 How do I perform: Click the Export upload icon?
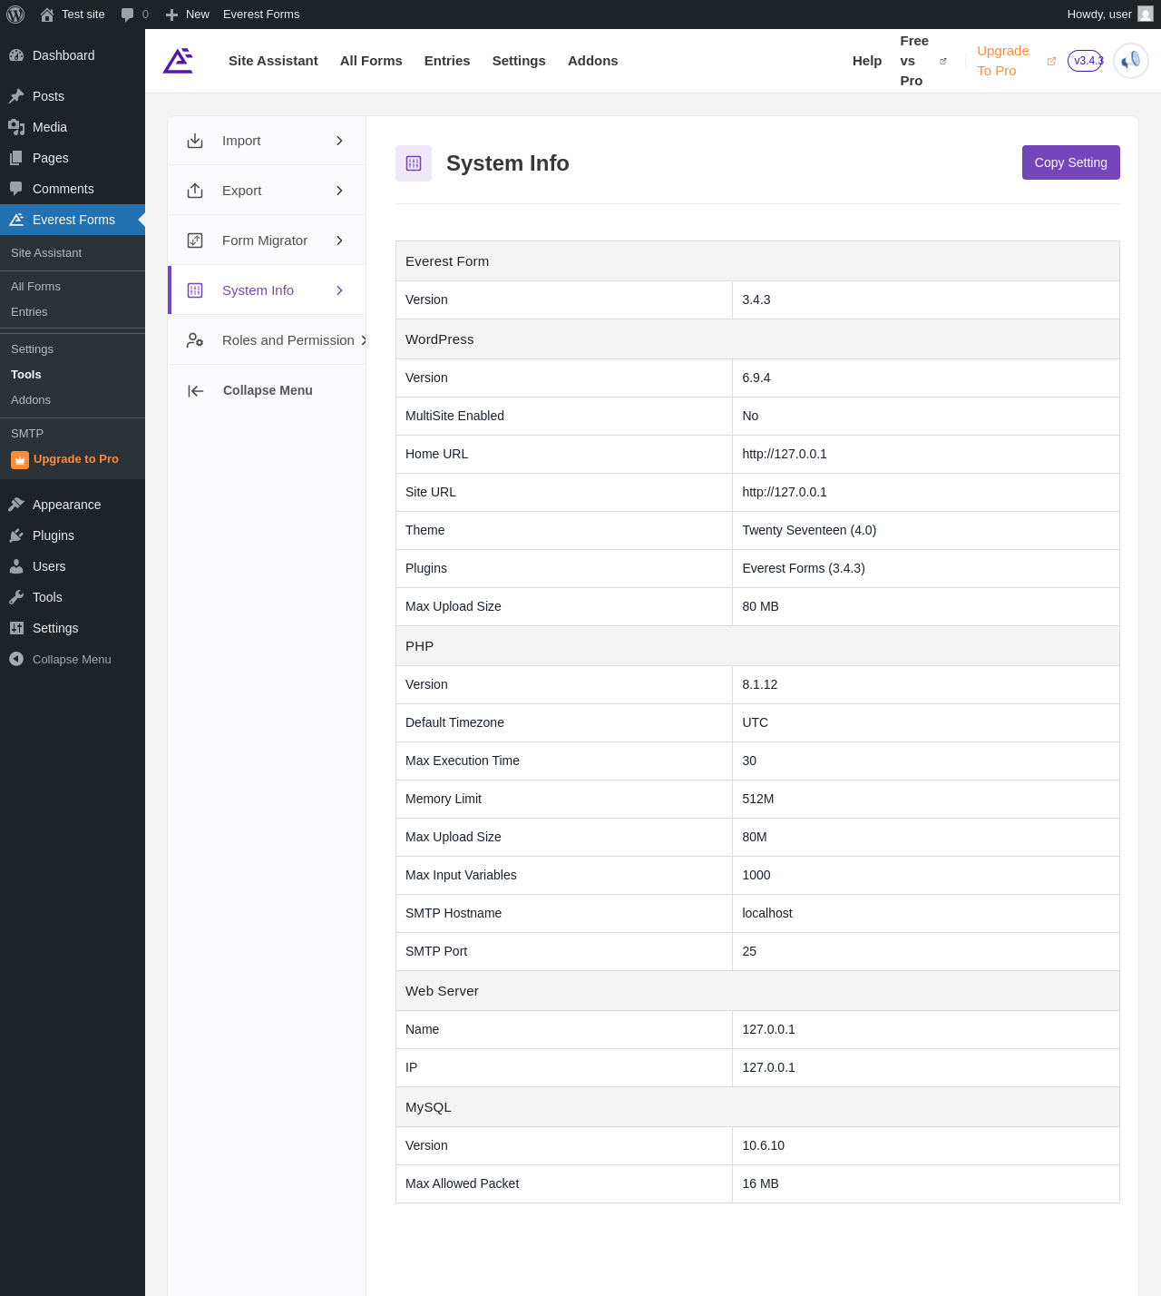click(195, 191)
